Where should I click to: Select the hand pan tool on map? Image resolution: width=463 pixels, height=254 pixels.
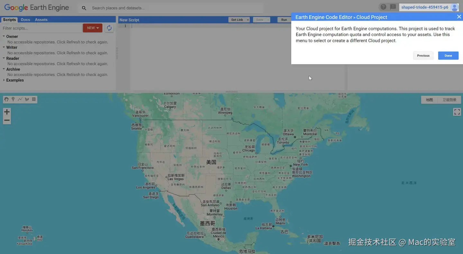pyautogui.click(x=6, y=99)
